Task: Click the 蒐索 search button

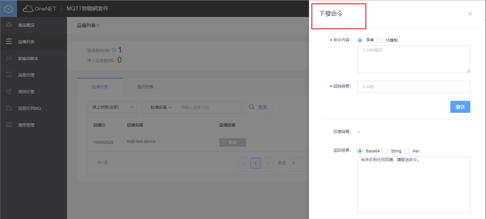Action: 258,107
